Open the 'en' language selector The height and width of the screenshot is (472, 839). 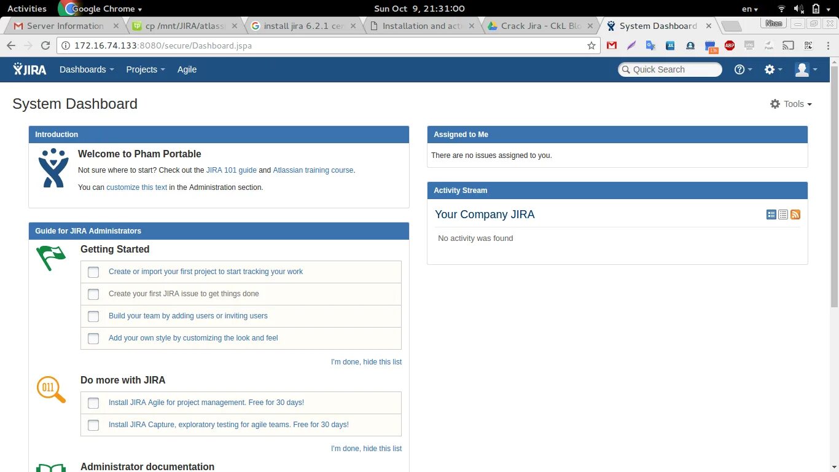tap(750, 9)
